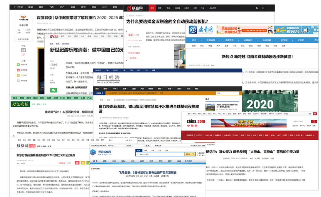Screen dimensions: 321x197
Task: Open side news thumbnail in Daily Economic 焦点
Action: [x=210, y=107]
